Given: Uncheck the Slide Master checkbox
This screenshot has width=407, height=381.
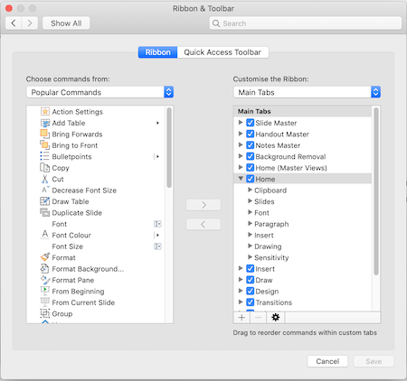Looking at the screenshot, I should pyautogui.click(x=251, y=123).
